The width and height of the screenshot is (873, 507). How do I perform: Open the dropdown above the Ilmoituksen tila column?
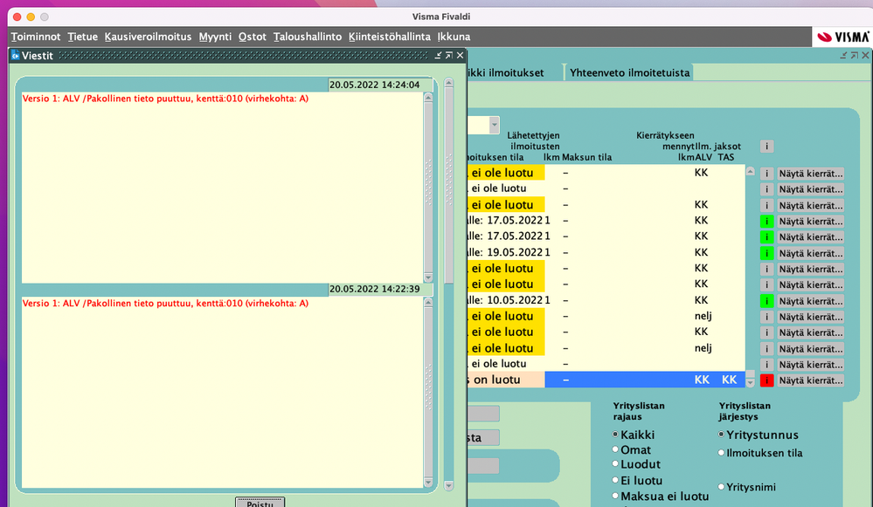point(494,125)
